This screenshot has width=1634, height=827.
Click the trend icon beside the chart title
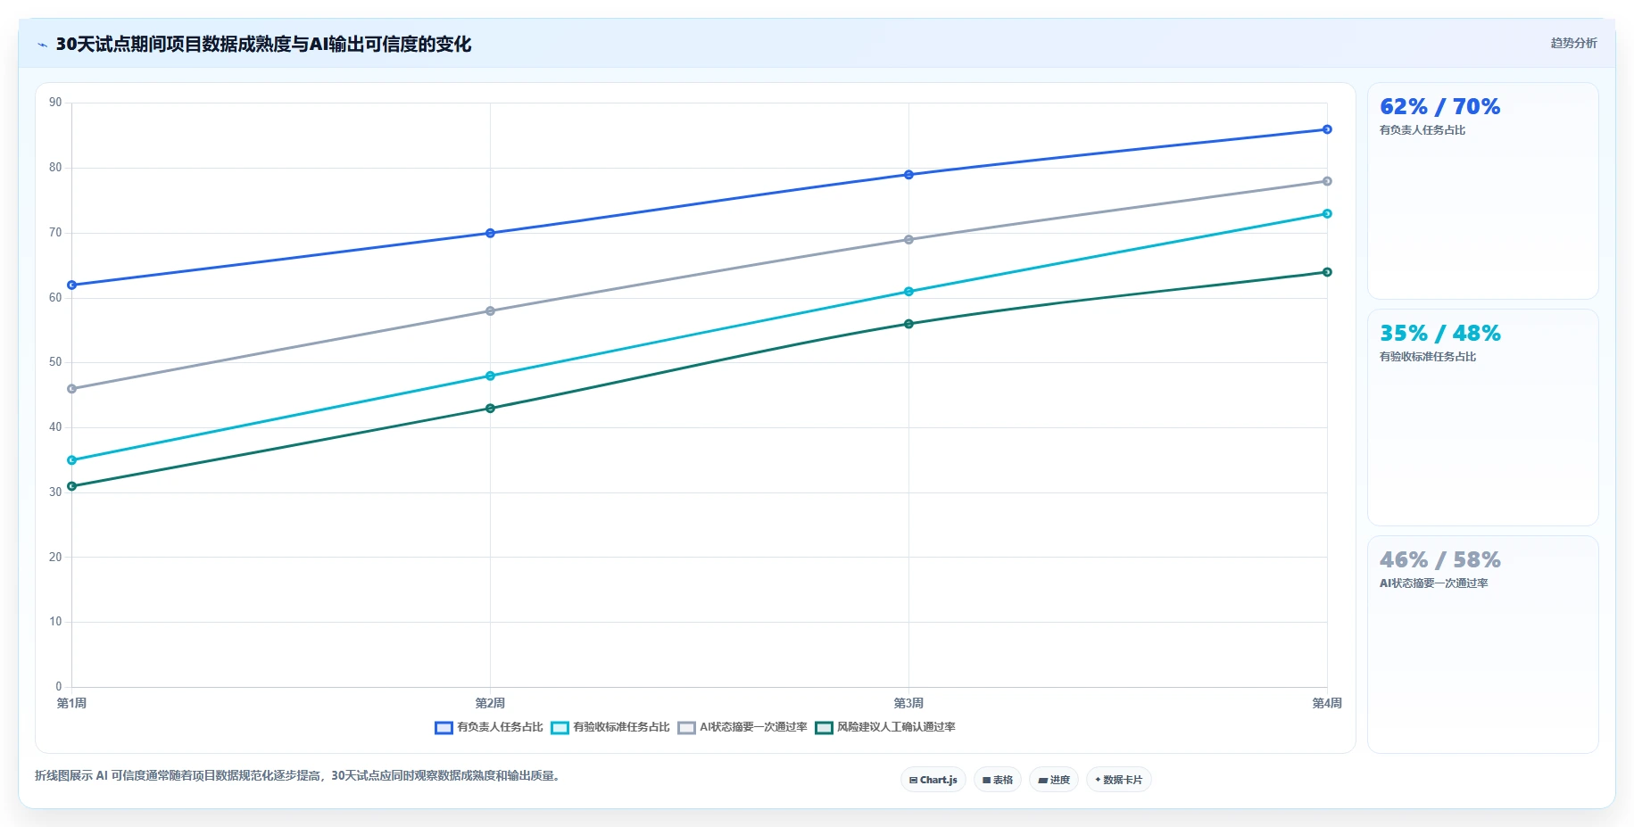coord(42,45)
